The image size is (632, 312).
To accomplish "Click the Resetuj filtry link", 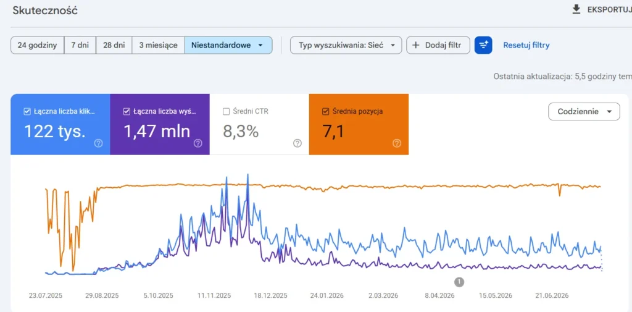I will [x=526, y=45].
